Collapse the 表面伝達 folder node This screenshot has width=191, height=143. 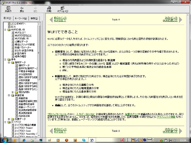pos(9,95)
